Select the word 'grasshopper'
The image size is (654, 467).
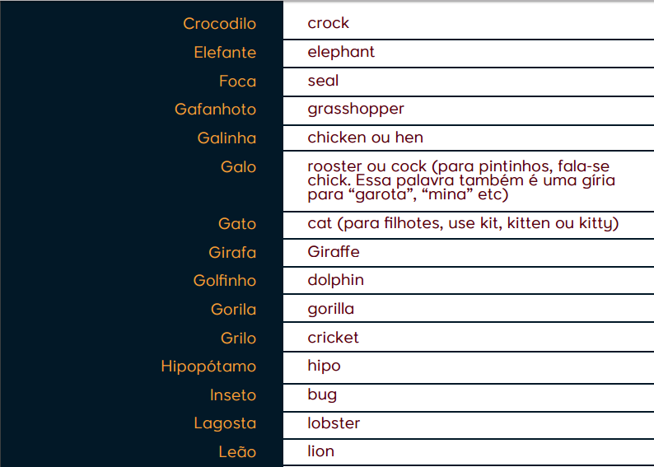(x=356, y=109)
